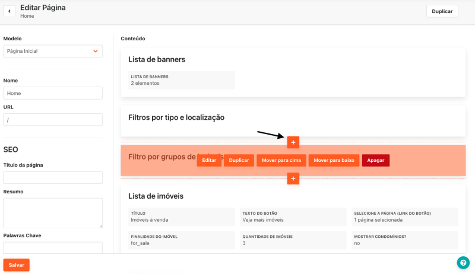Click the Duplicar button in the header
Image resolution: width=475 pixels, height=274 pixels.
pos(442,11)
